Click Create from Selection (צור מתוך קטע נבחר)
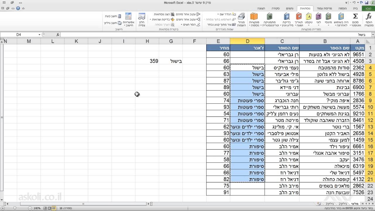The width and height of the screenshot is (375, 211). [x=221, y=25]
